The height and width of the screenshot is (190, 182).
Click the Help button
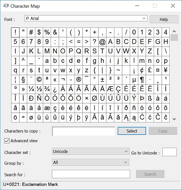164,20
